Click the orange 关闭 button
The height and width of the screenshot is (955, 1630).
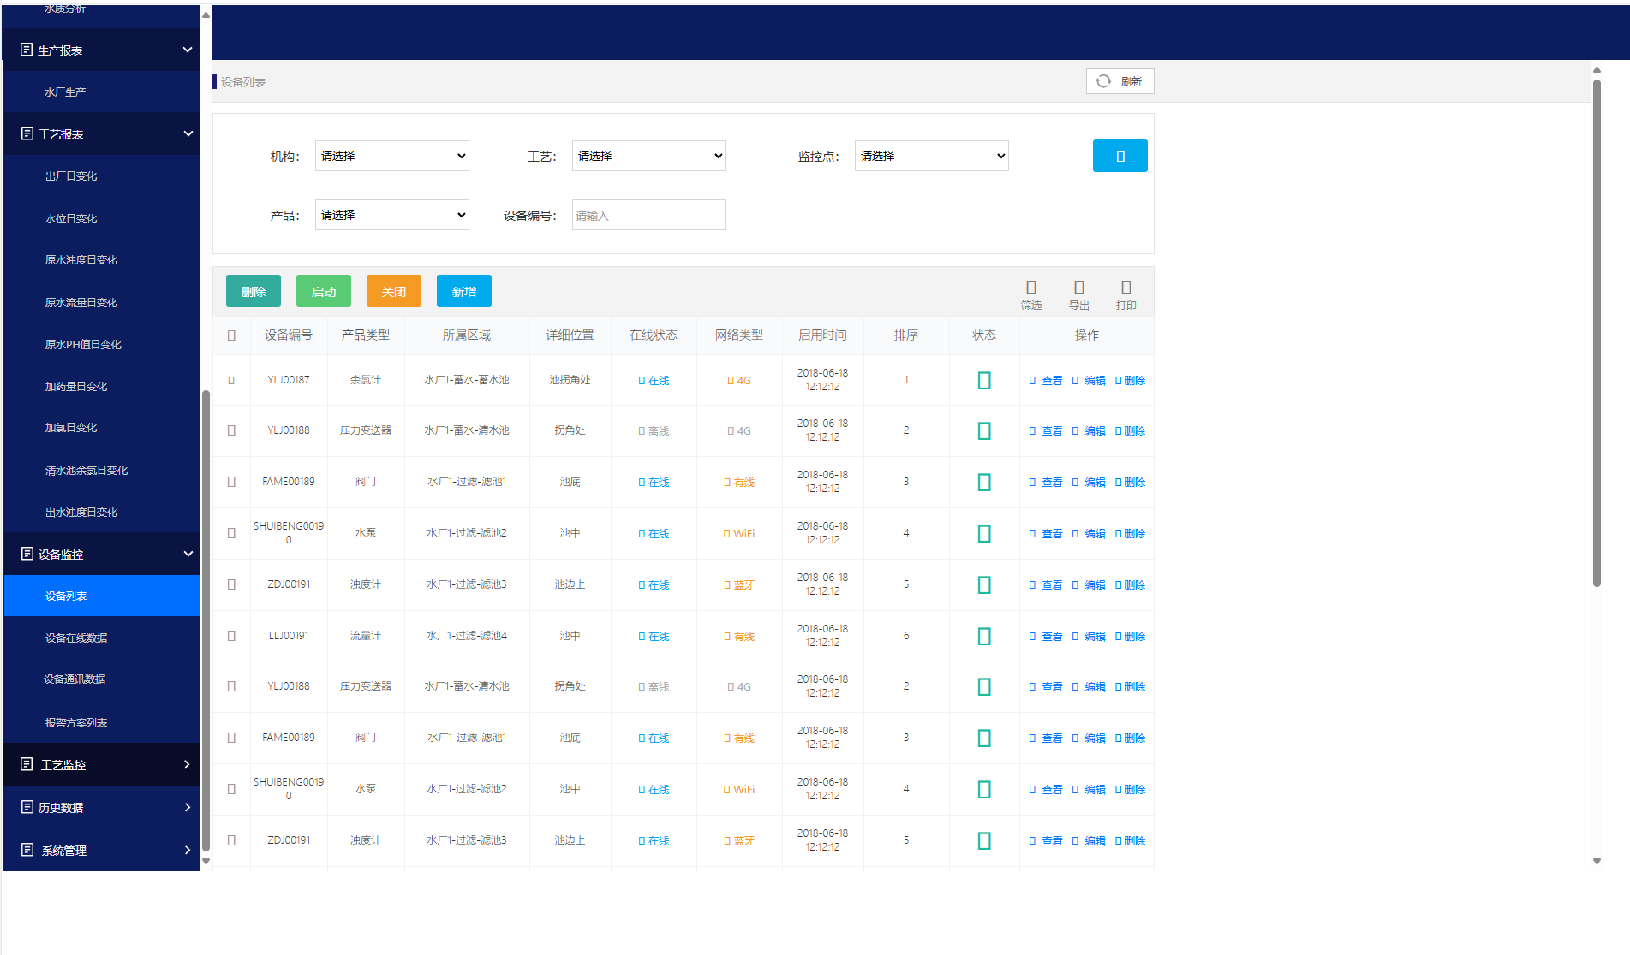(x=394, y=291)
